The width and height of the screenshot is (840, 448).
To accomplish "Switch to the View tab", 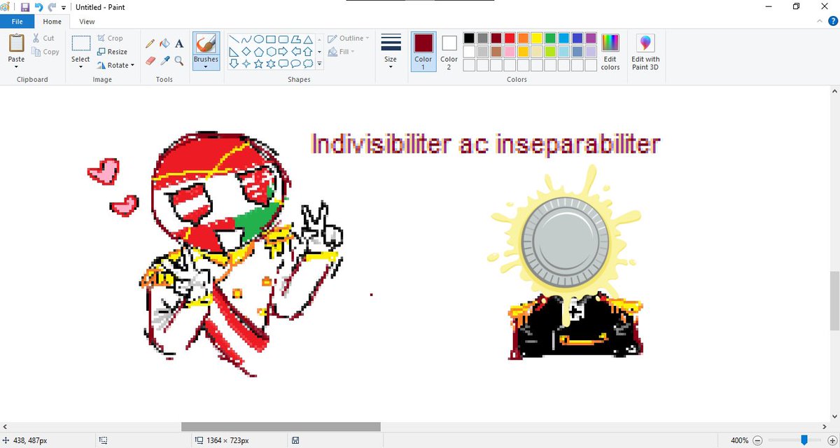I will coord(87,22).
